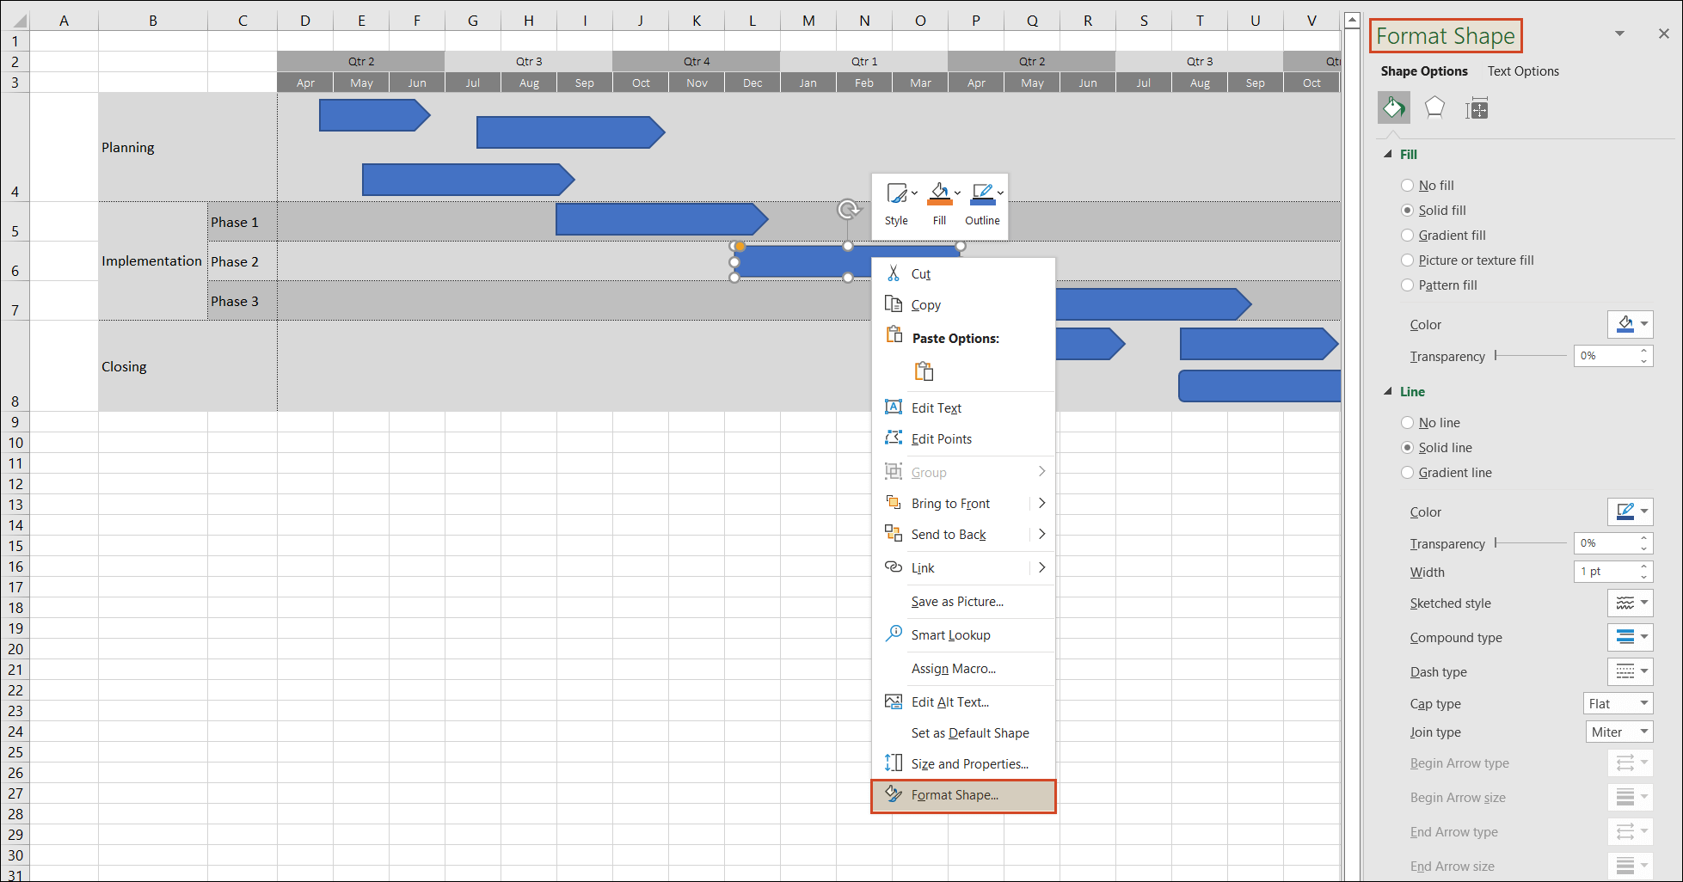Open the Fill Color swatch picker

pyautogui.click(x=1630, y=324)
